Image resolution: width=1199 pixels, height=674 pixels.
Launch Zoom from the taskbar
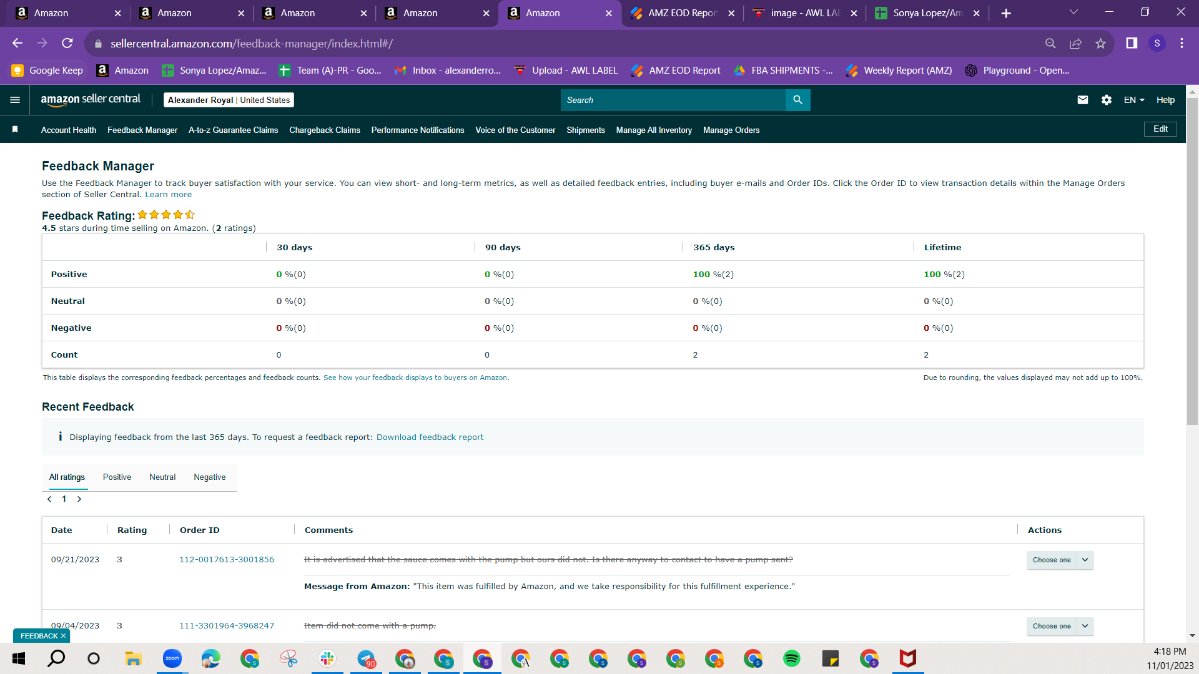click(x=172, y=658)
